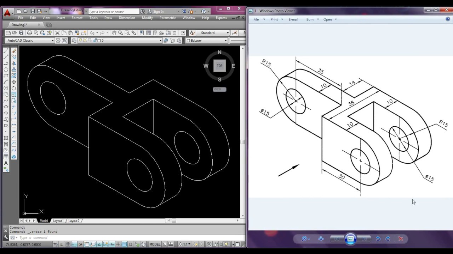
Task: Click the new drawing tab button
Action: click(x=49, y=25)
